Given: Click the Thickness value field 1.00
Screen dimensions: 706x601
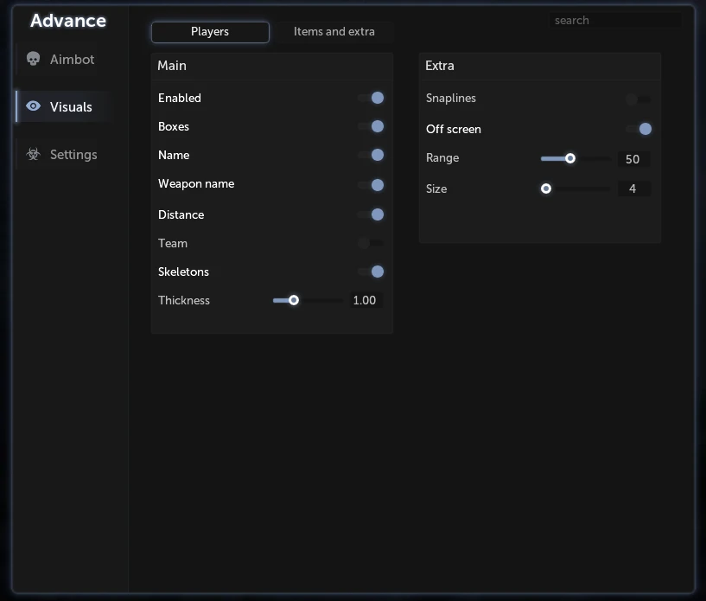Looking at the screenshot, I should click(x=365, y=300).
